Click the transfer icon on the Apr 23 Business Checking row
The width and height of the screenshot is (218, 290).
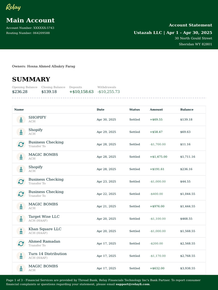point(21,182)
